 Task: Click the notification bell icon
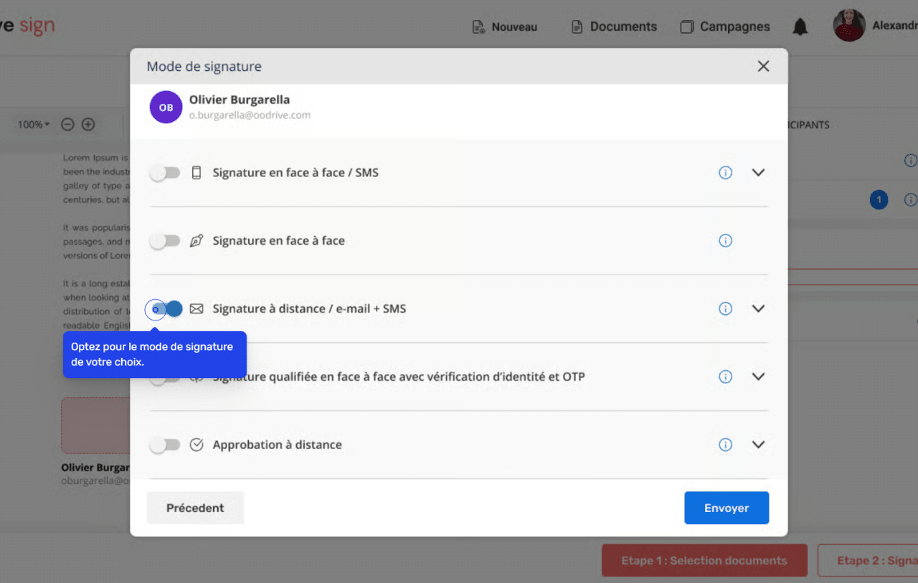click(800, 27)
